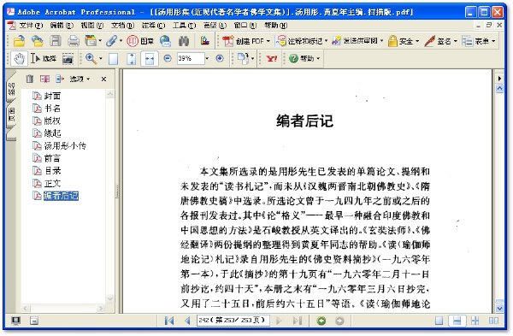
Task: Select the 前言 bookmark
Action: click(52, 158)
